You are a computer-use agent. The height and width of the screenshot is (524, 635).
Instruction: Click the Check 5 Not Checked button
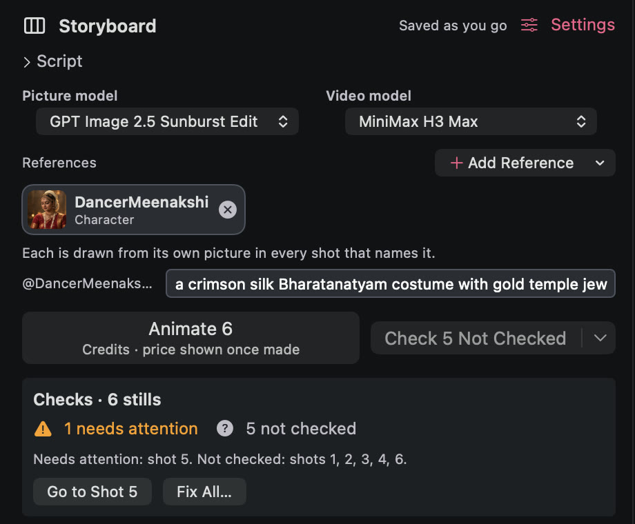tap(476, 339)
